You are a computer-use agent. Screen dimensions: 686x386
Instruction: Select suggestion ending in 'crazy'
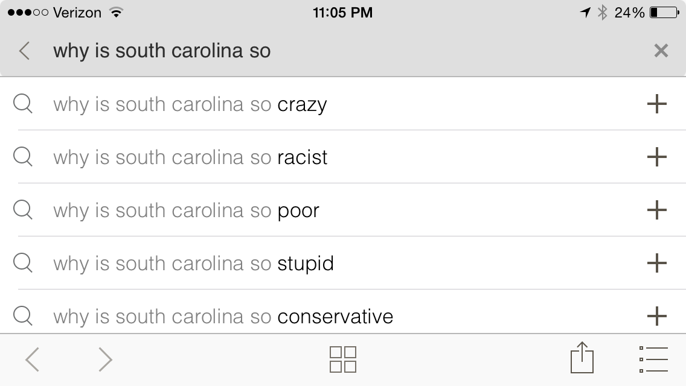pyautogui.click(x=190, y=104)
